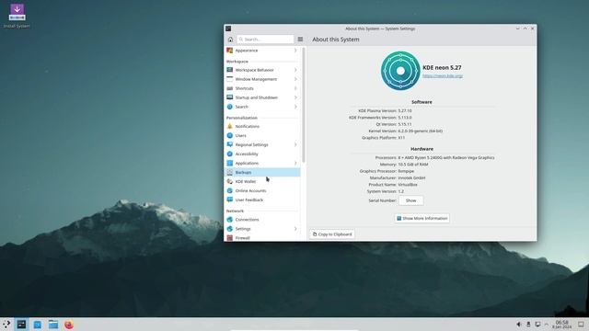Select Online Accounts entry label
Viewport: 589px width, 331px height.
coord(250,190)
